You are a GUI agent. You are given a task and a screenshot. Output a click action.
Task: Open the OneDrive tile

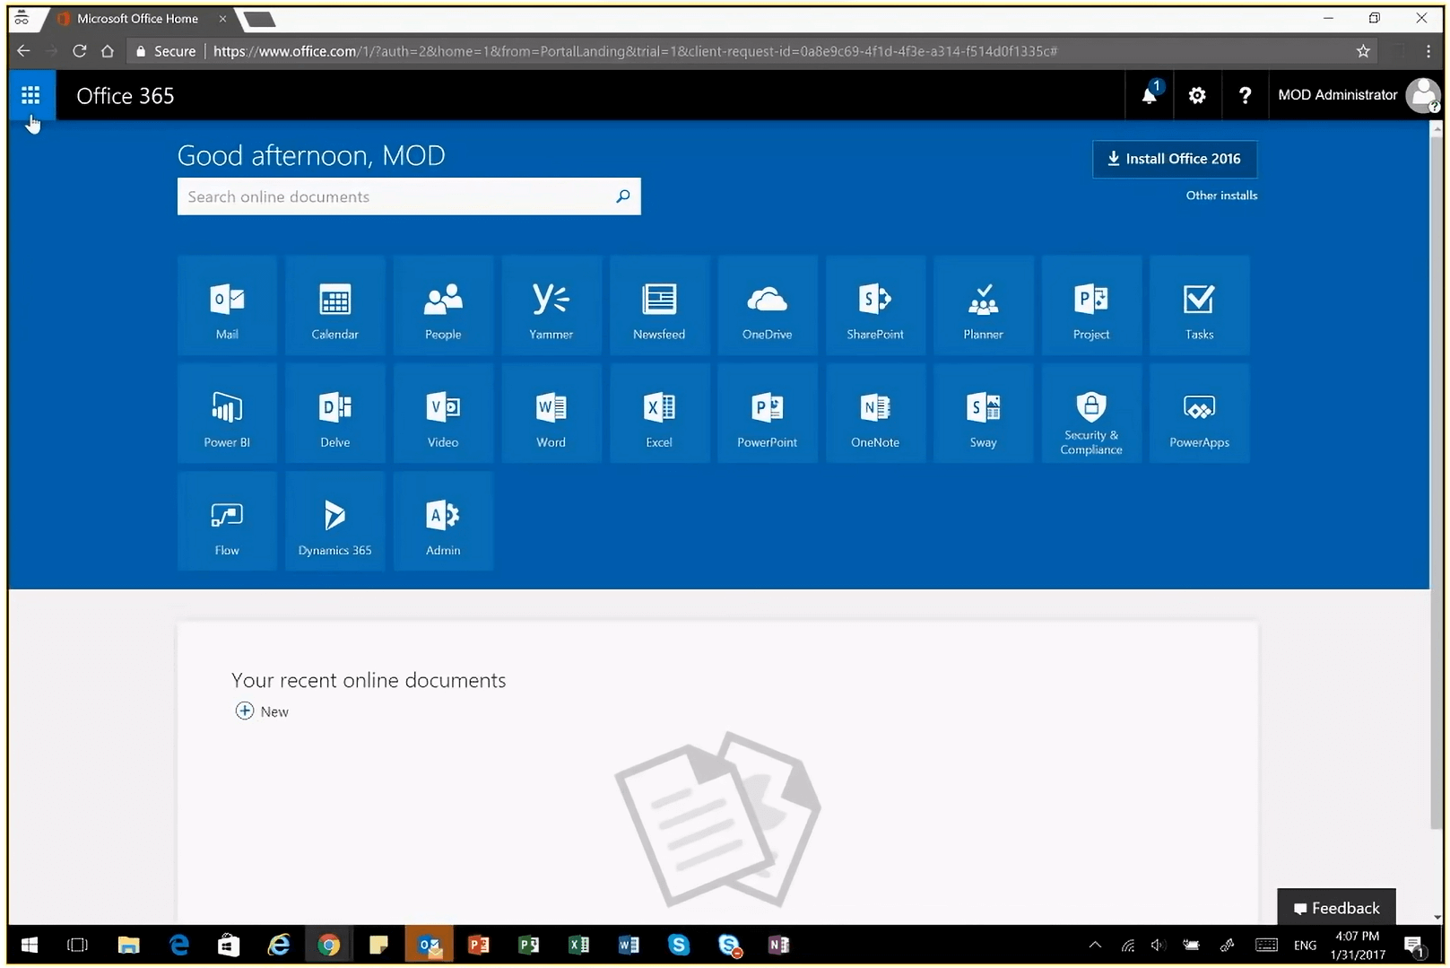pos(767,306)
